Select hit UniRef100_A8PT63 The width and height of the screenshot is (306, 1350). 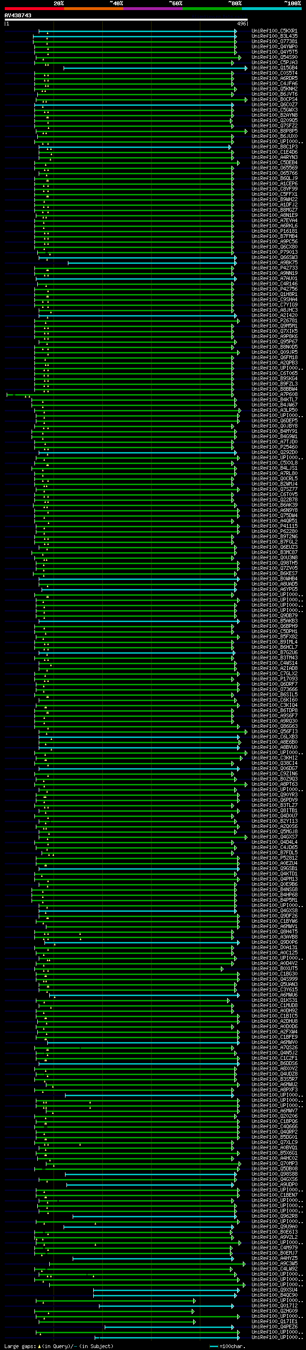pos(274,784)
